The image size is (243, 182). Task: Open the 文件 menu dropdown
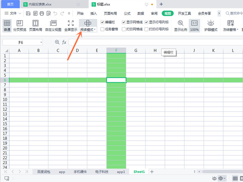coord(15,13)
